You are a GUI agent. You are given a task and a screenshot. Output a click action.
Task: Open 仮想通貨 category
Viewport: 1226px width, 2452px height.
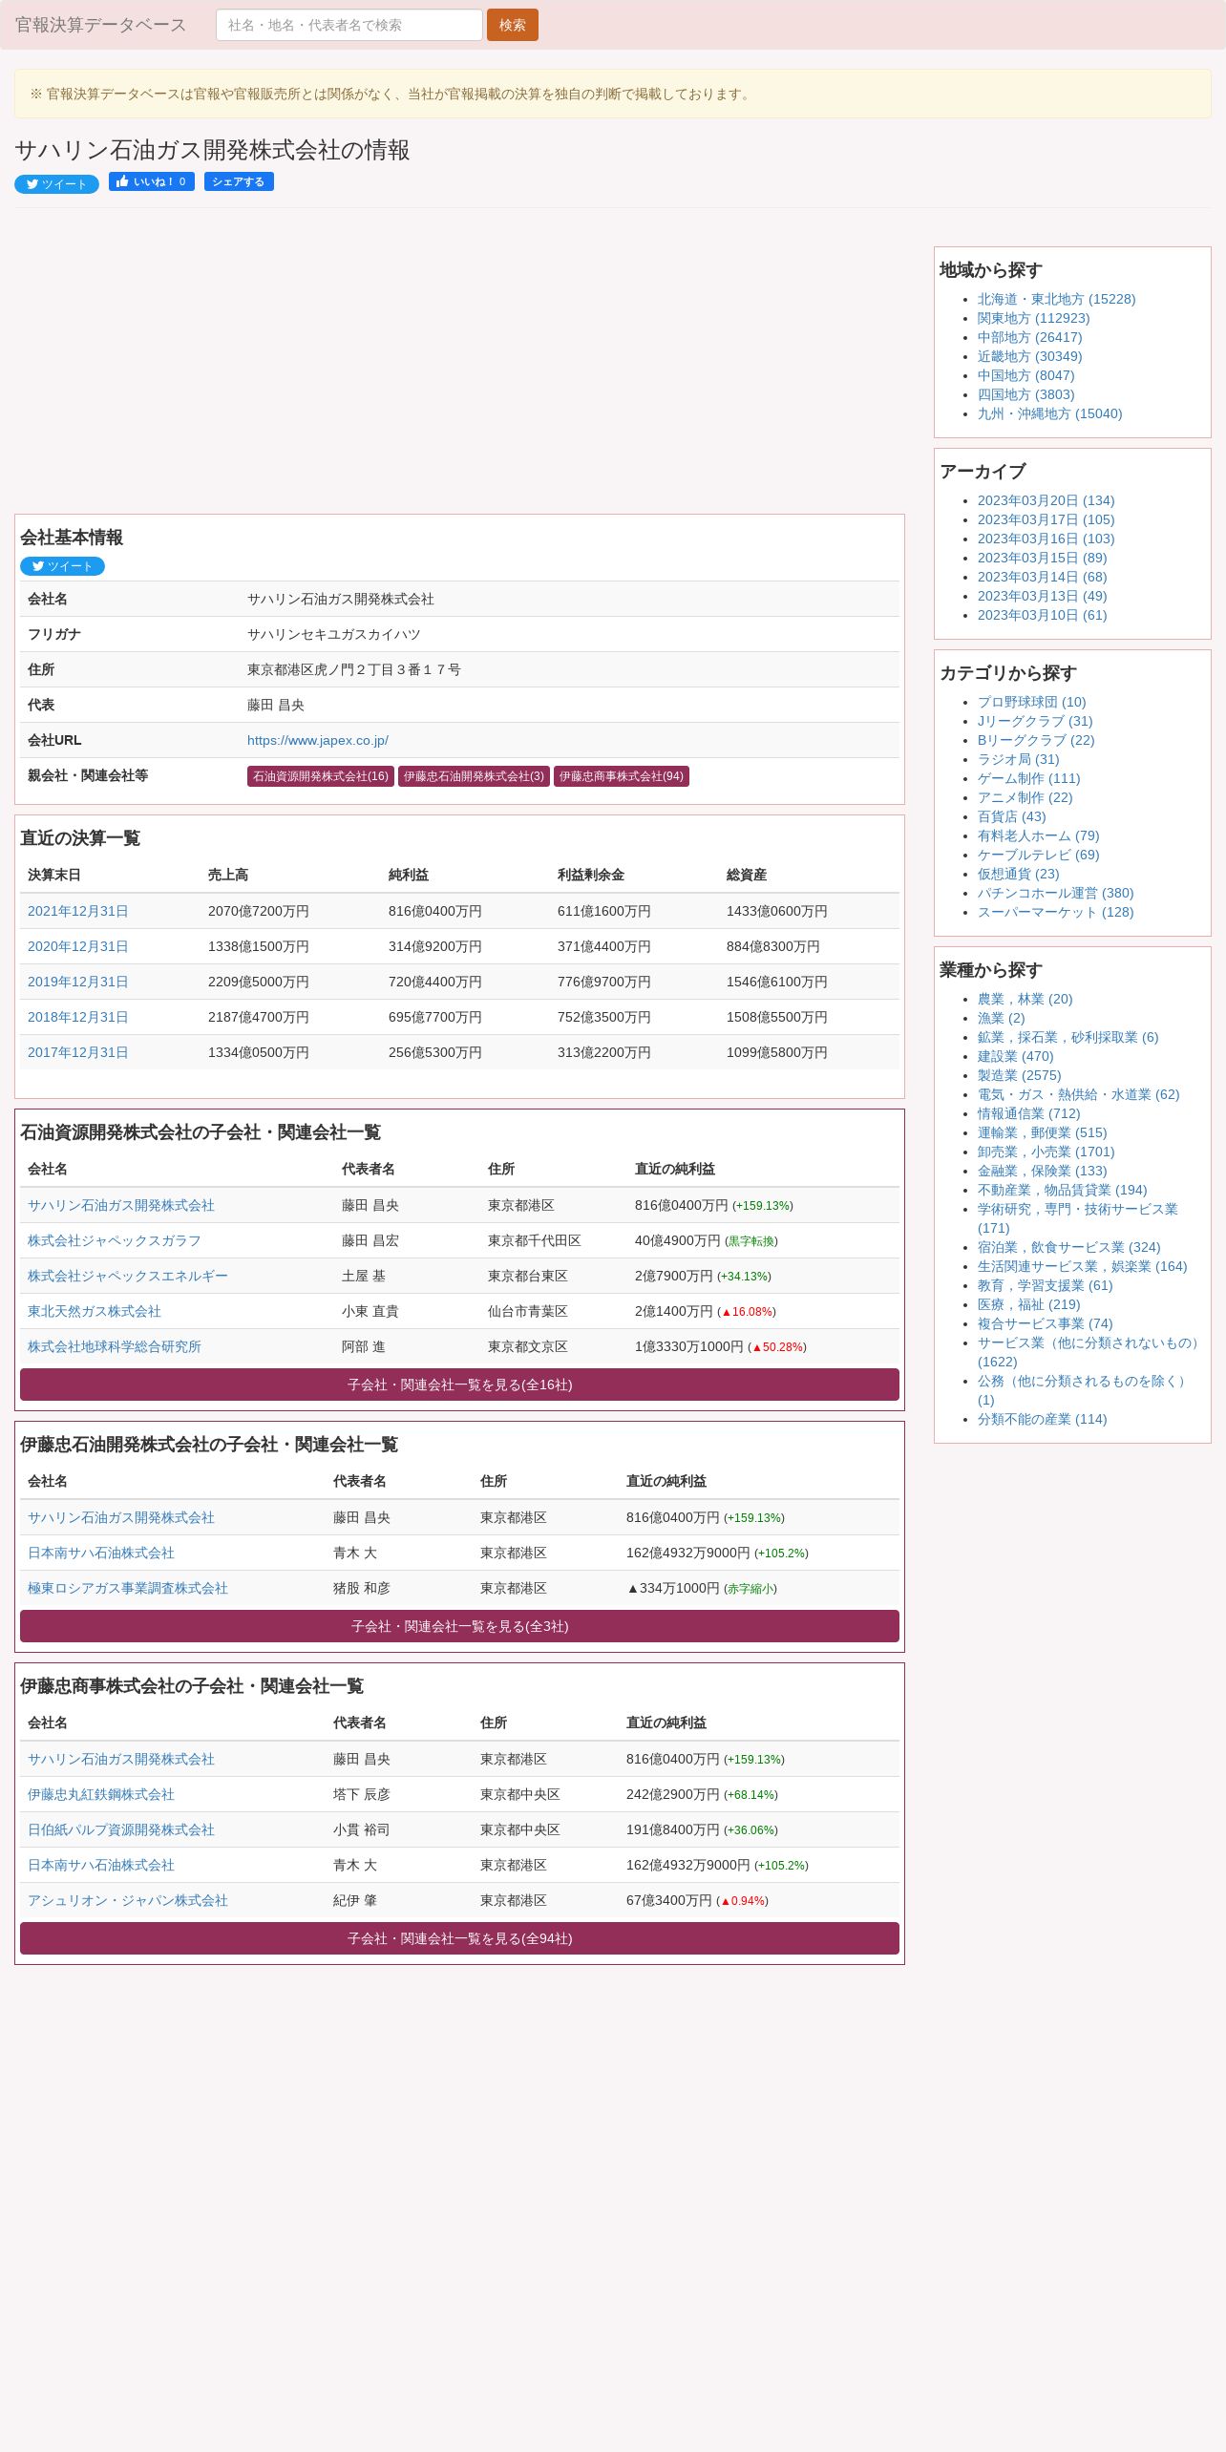pos(1018,874)
